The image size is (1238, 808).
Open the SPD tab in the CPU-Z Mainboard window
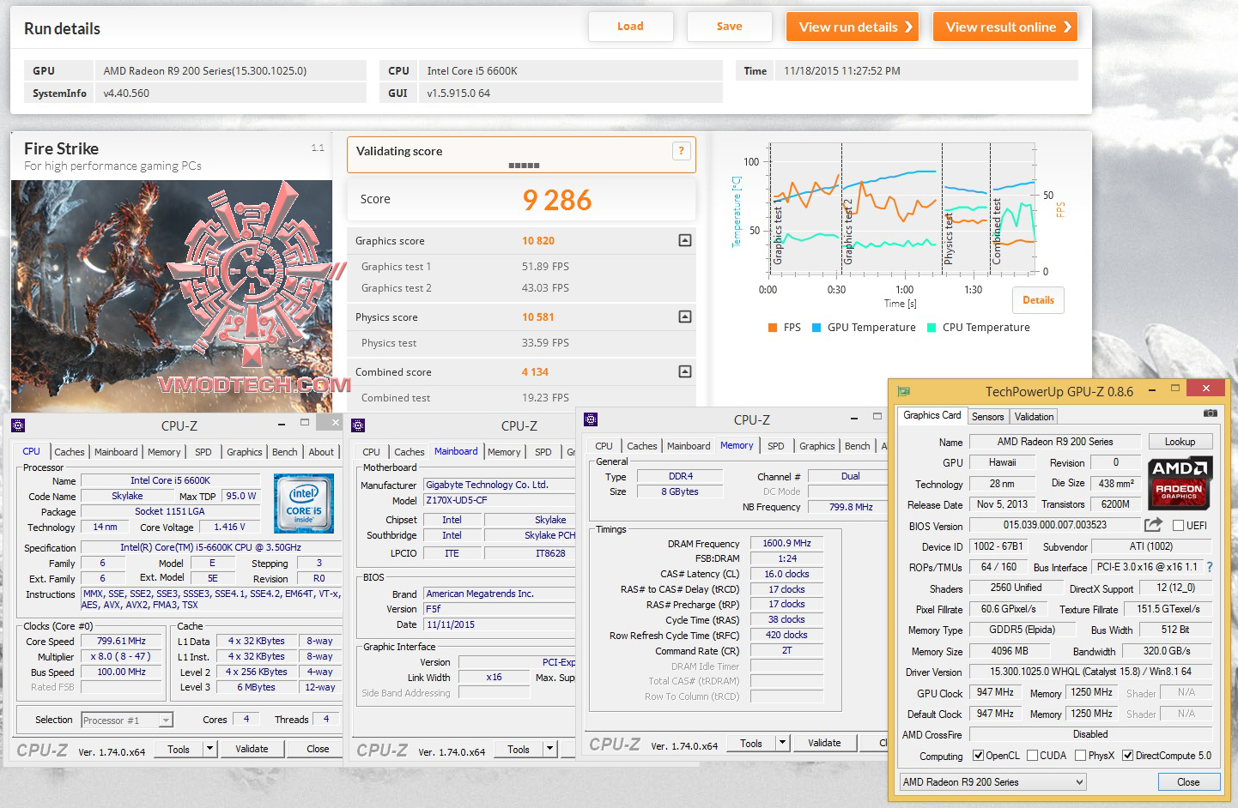(x=543, y=452)
